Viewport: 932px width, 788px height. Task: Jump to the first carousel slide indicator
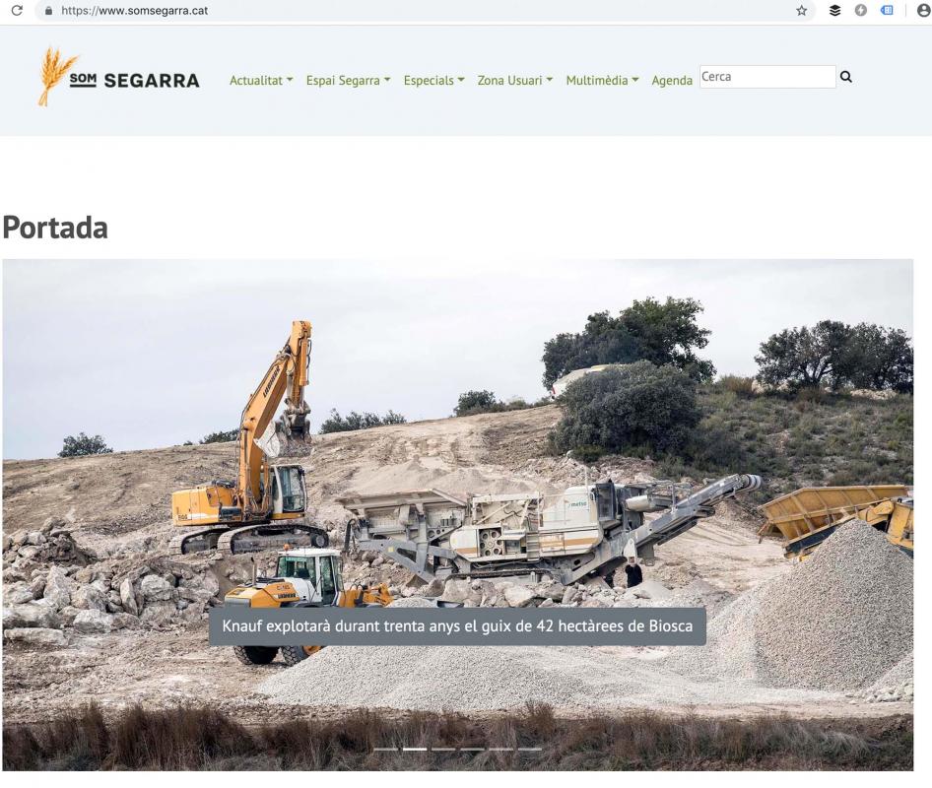[386, 750]
